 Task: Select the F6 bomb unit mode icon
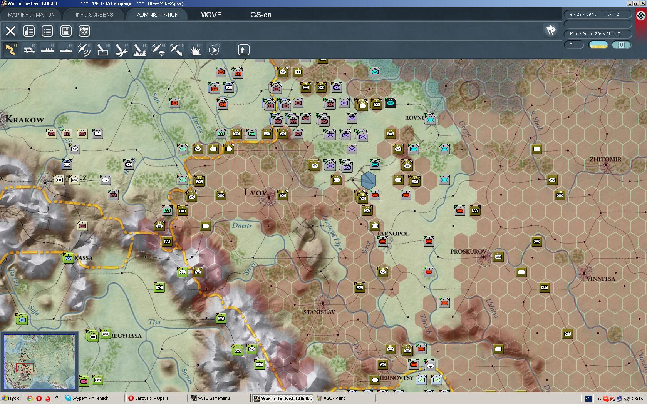tap(103, 50)
